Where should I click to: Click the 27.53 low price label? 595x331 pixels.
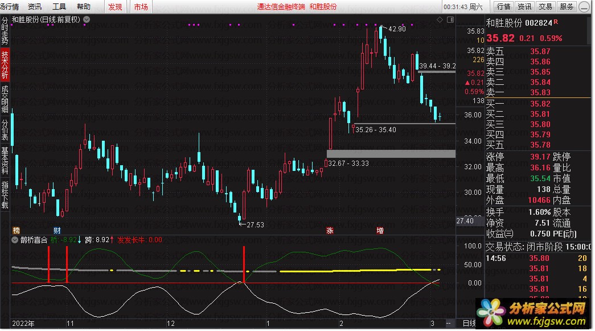click(255, 224)
